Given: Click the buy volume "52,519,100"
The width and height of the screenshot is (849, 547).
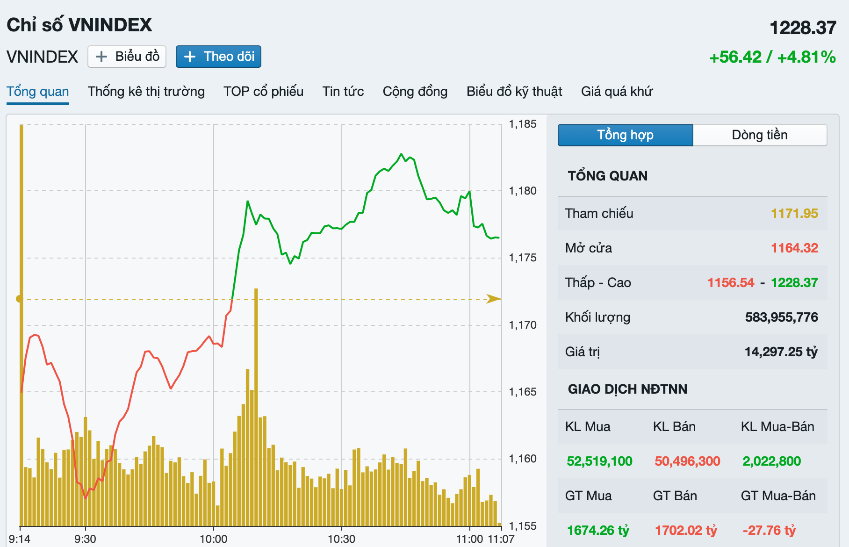Looking at the screenshot, I should pyautogui.click(x=599, y=461).
